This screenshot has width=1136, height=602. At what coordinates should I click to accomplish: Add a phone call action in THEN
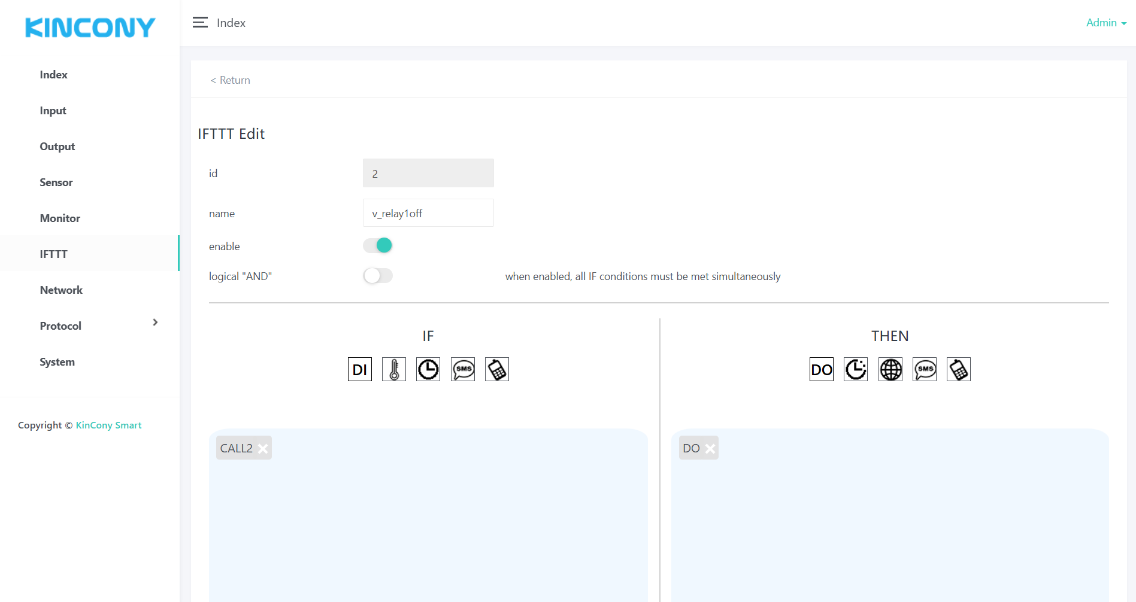(x=959, y=369)
